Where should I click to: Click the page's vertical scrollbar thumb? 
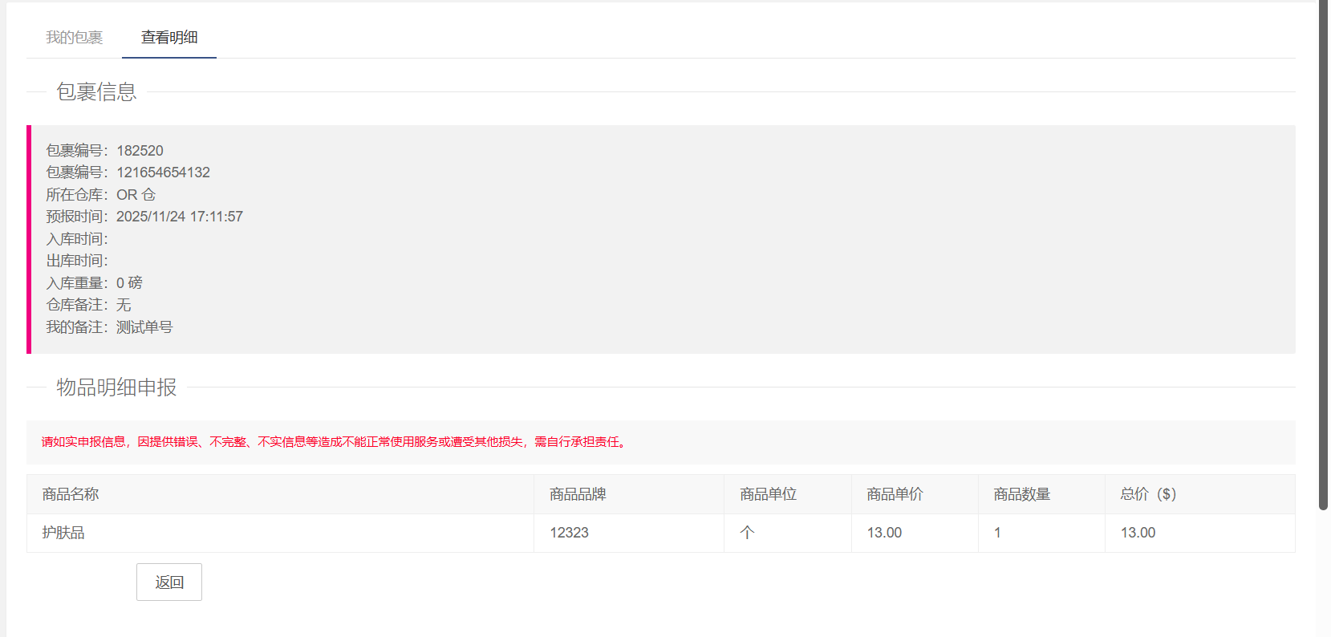click(1323, 255)
